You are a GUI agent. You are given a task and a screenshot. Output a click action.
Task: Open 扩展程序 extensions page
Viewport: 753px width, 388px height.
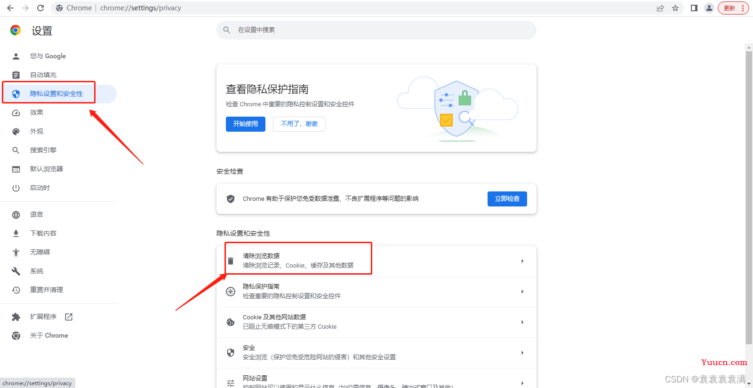(58, 317)
